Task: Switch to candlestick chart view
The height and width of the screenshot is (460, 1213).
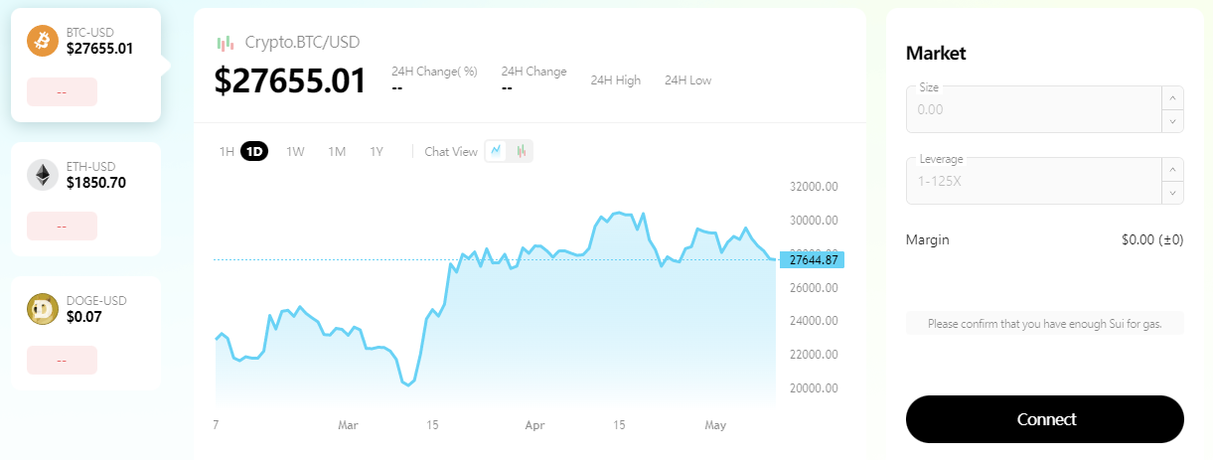Action: (x=521, y=151)
